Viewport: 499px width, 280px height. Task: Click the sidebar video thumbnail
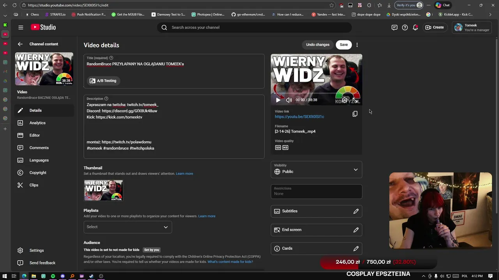[44, 69]
